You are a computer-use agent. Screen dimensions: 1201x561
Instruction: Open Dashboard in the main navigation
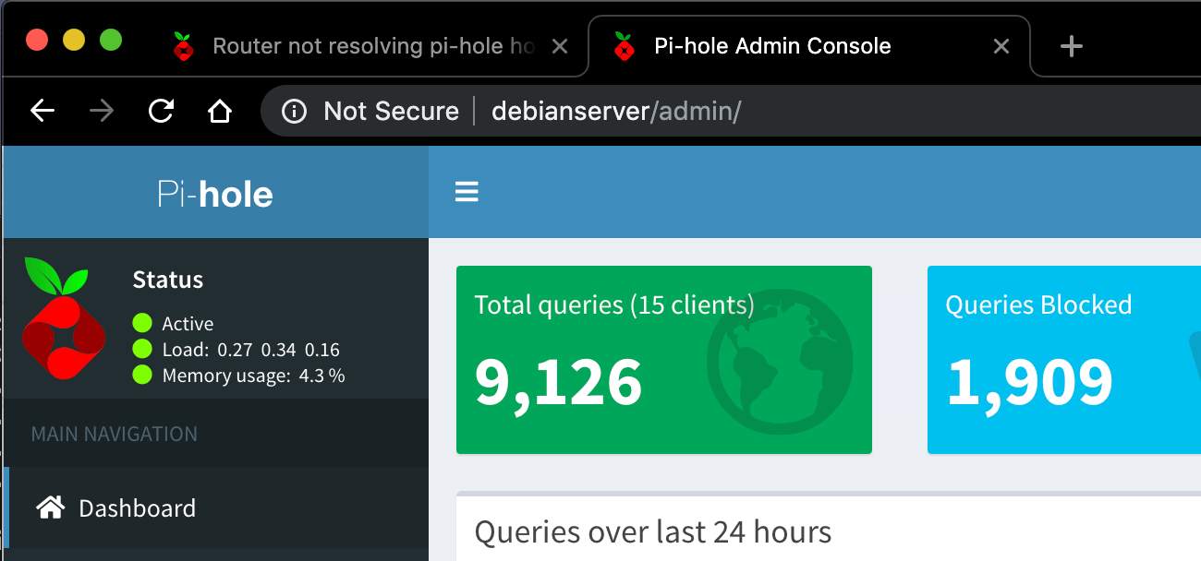(x=216, y=507)
